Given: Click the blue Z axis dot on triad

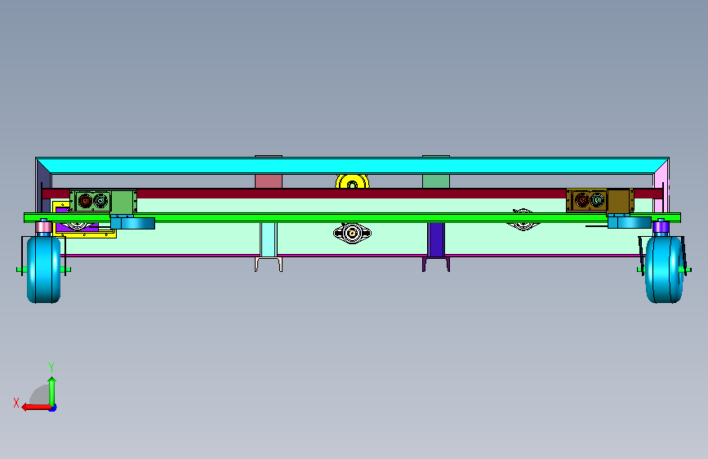Looking at the screenshot, I should click(53, 408).
